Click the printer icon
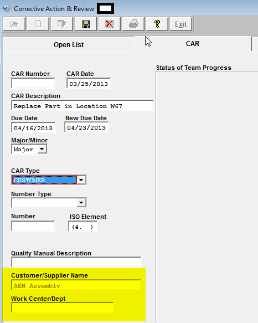This screenshot has height=323, width=258. (133, 24)
